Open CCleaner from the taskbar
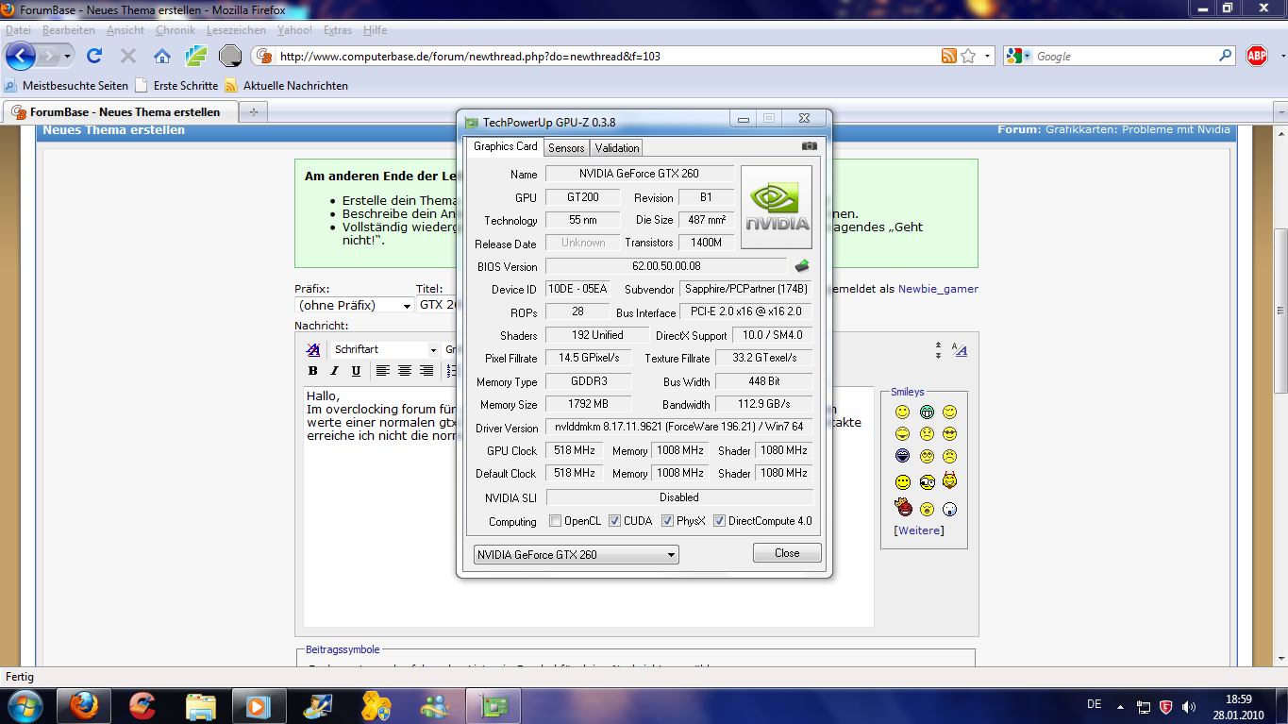 coord(142,705)
